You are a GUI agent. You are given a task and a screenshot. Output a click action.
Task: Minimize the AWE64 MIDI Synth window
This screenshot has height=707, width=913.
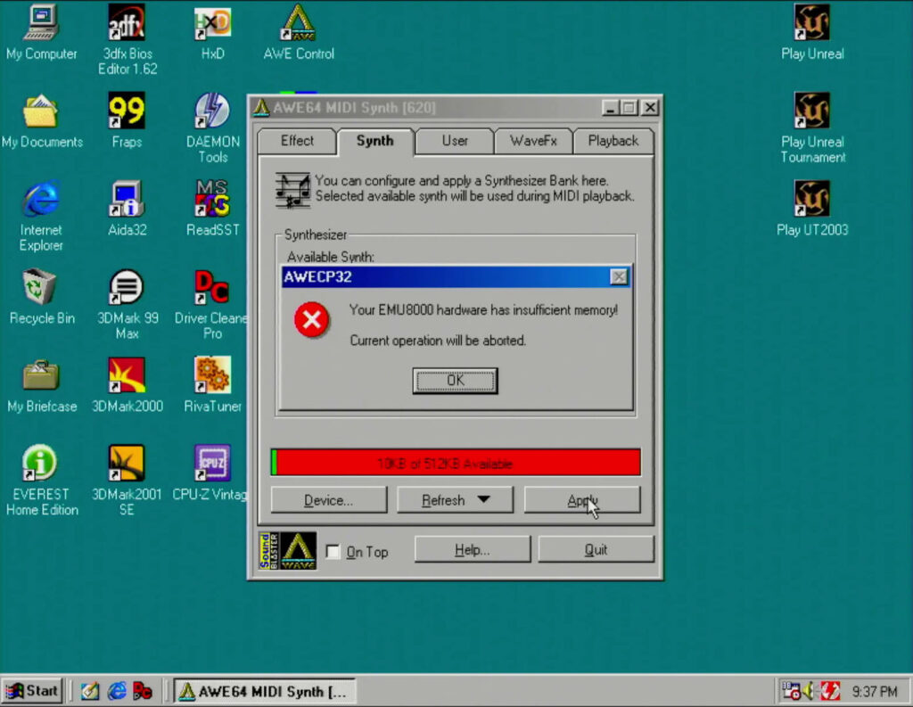tap(610, 108)
